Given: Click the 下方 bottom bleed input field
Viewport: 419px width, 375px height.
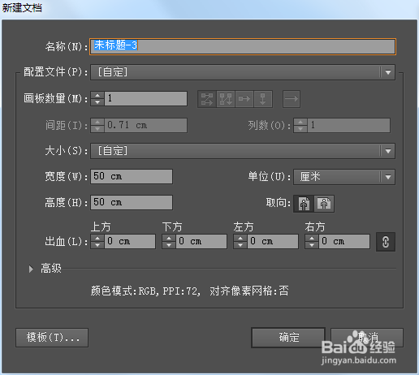Looking at the screenshot, I should click(201, 241).
